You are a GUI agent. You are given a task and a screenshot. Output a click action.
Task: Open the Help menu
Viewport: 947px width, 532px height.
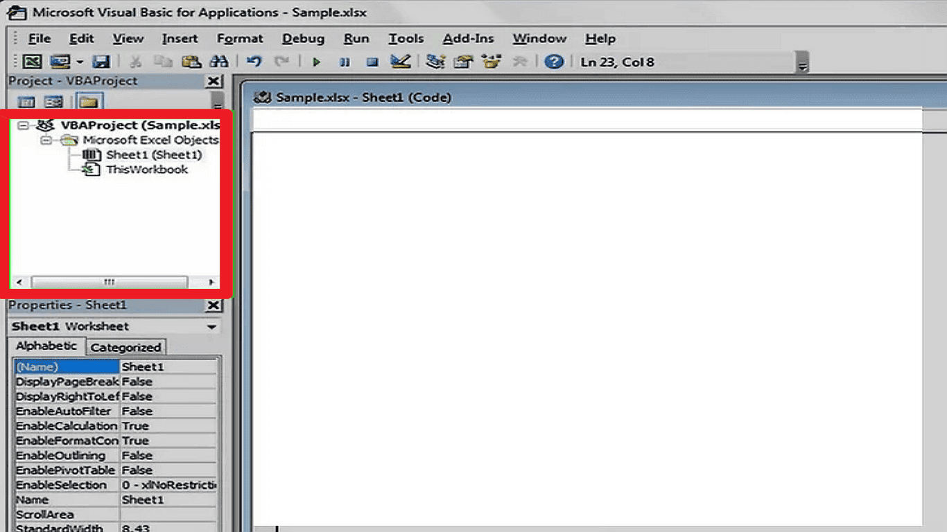(600, 39)
